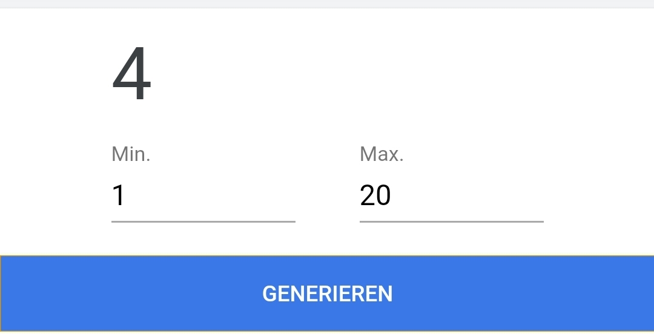
Task: Click blank area between Min. and Max. fields
Action: coord(328,195)
